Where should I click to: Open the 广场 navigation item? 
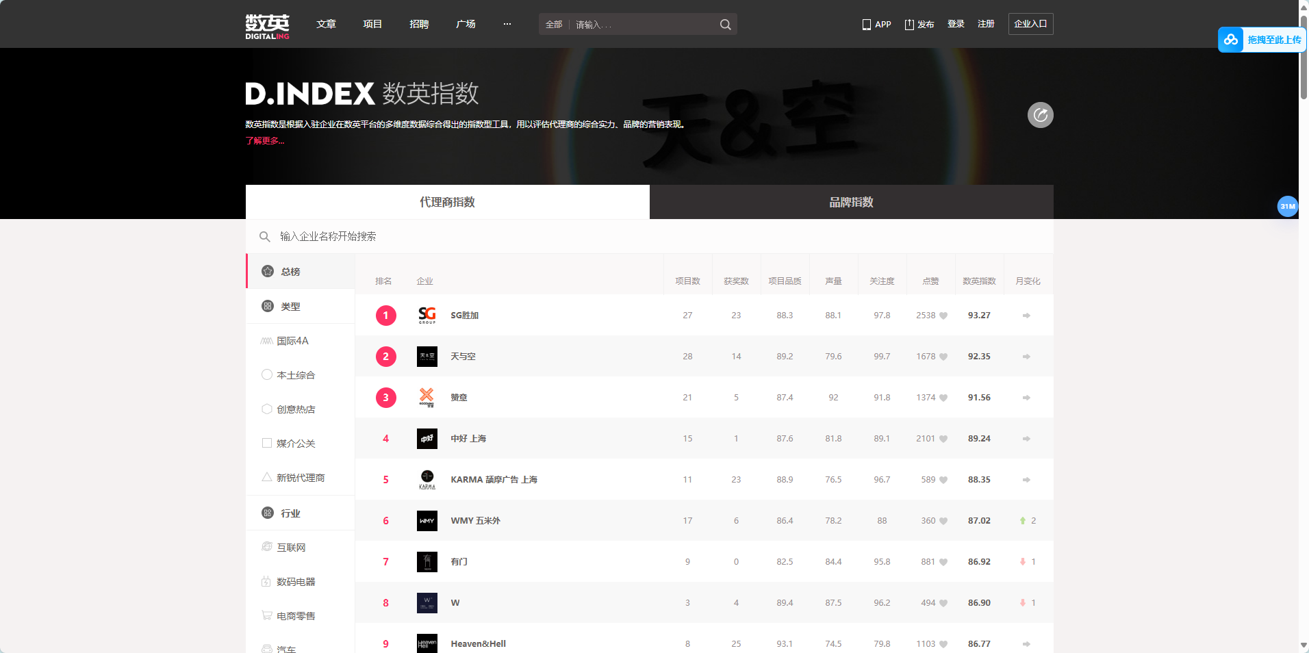(x=466, y=24)
